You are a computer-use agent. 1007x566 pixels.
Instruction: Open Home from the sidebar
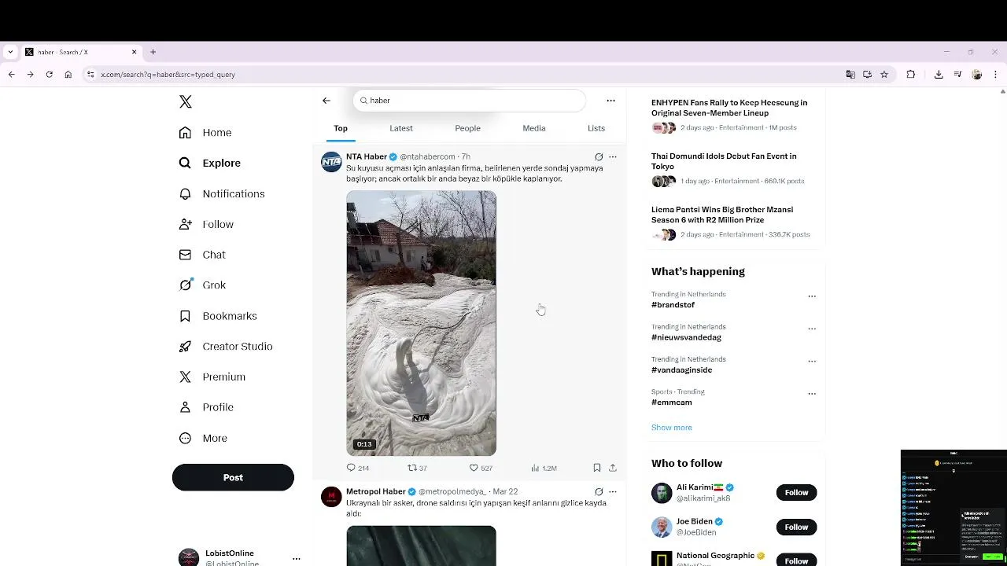[x=205, y=132]
